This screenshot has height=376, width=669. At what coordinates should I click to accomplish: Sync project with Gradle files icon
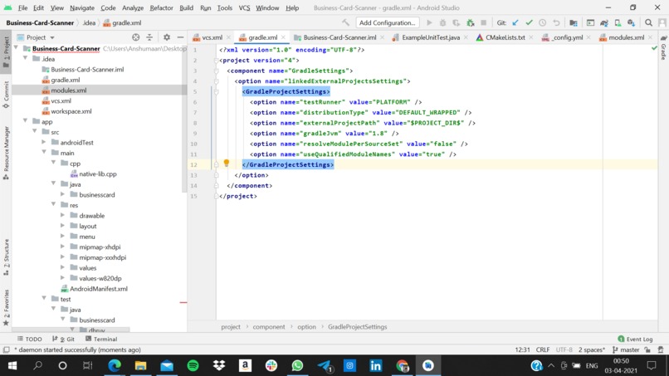pyautogui.click(x=604, y=22)
